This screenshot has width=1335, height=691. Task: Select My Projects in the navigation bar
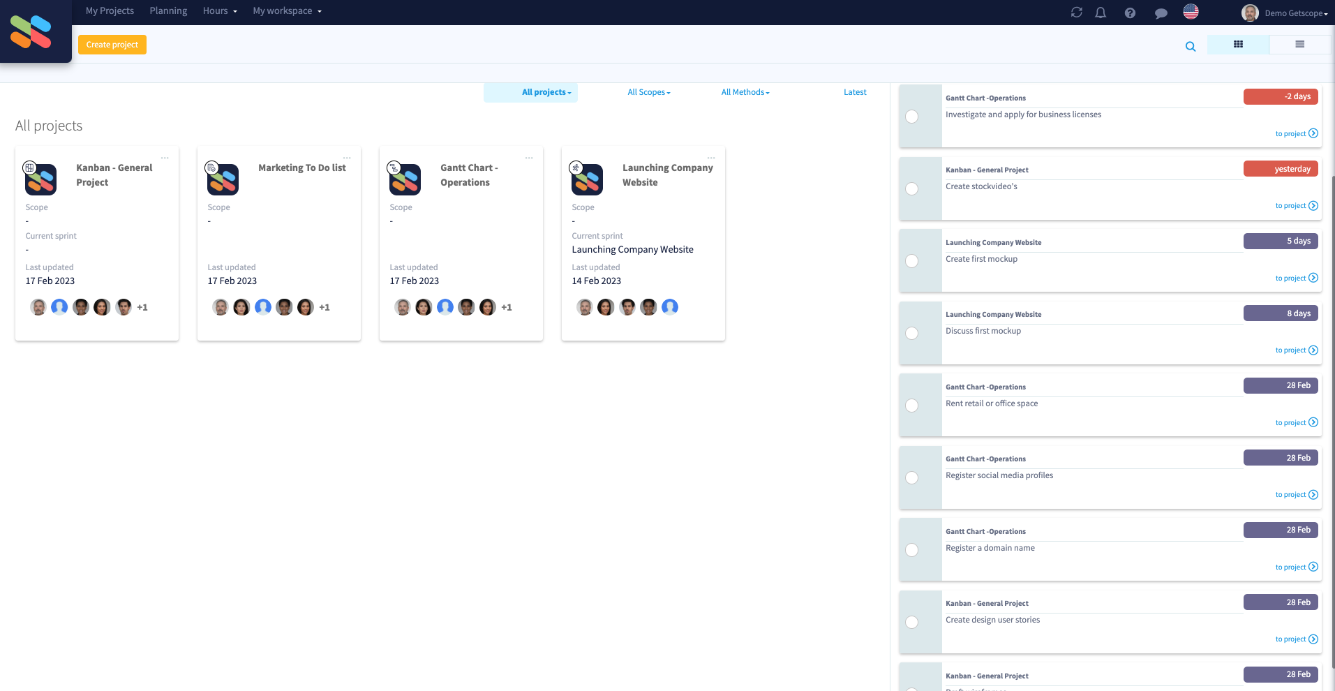[x=110, y=10]
